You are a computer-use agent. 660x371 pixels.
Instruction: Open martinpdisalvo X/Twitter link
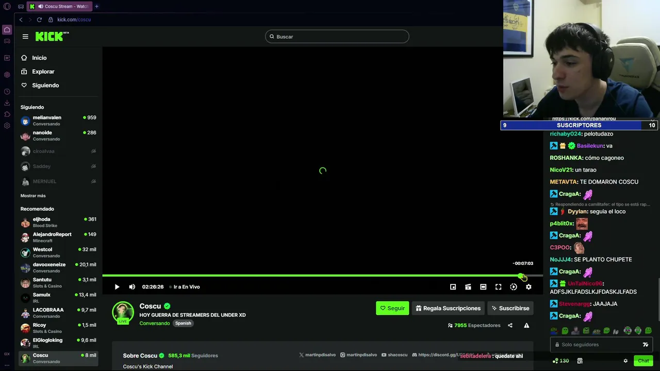[x=317, y=355]
